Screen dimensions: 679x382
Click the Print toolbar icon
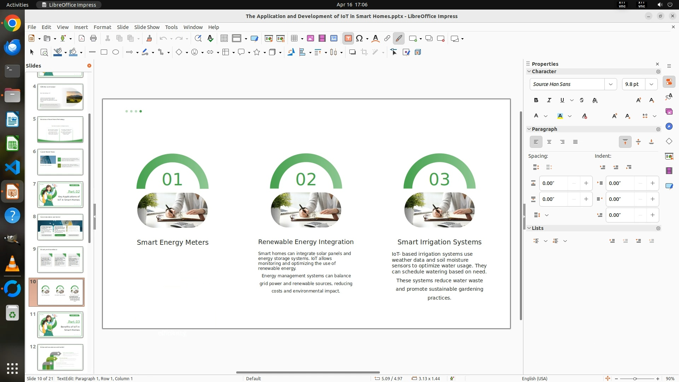point(93,39)
